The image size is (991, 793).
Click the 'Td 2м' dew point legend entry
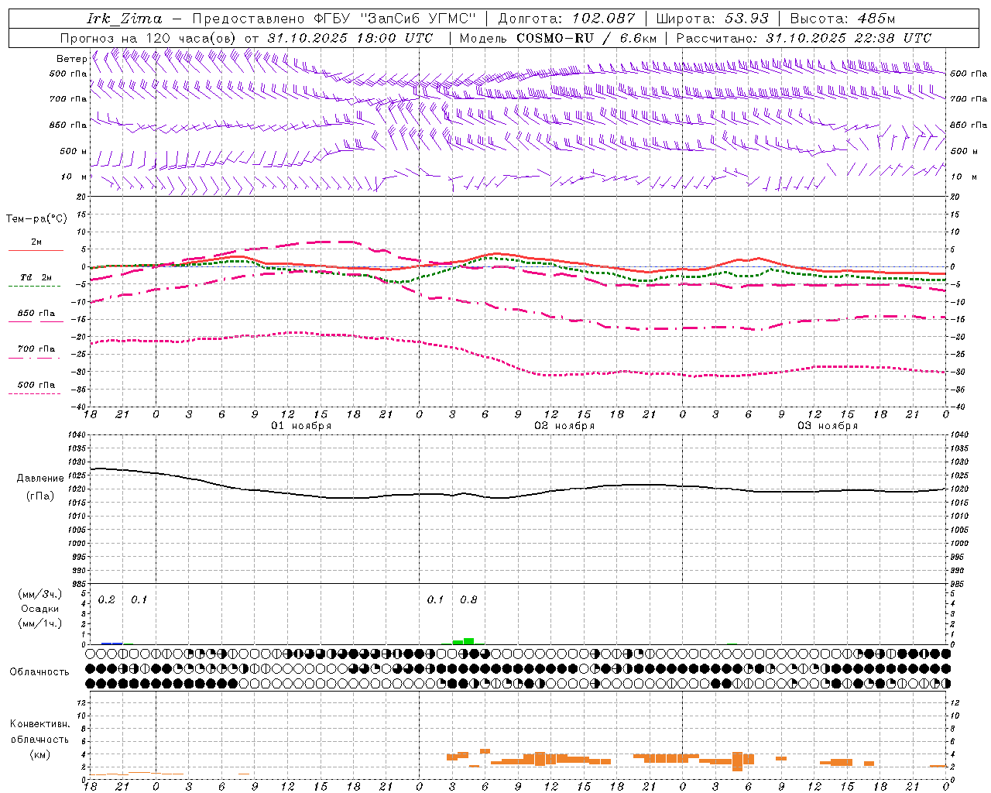click(x=36, y=277)
